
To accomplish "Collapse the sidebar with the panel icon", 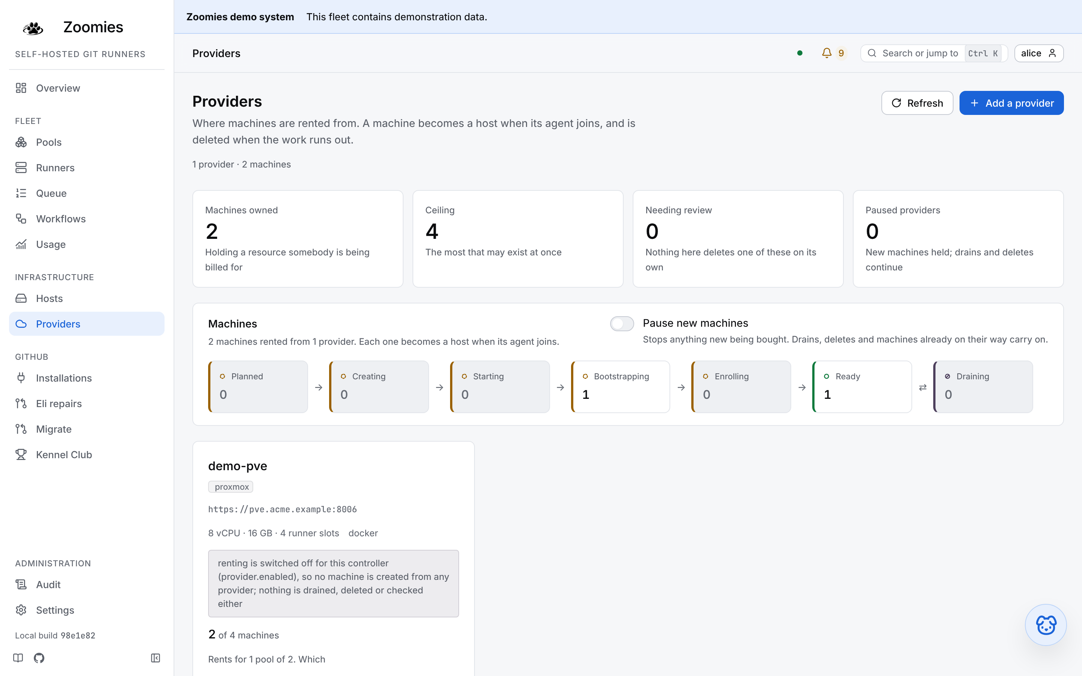I will (x=156, y=658).
